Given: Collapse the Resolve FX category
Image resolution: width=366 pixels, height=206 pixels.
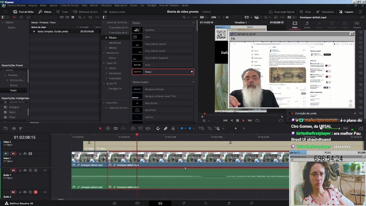Looking at the screenshot, I should coord(104,53).
